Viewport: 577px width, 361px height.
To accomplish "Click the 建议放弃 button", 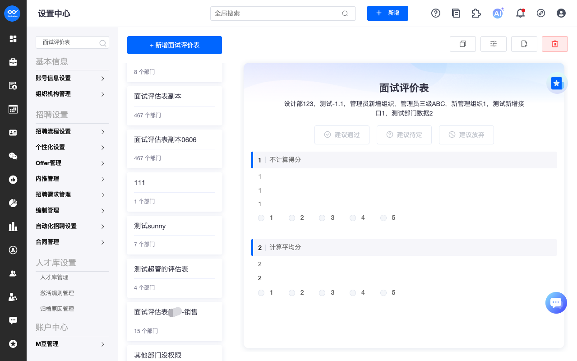I will tap(466, 135).
